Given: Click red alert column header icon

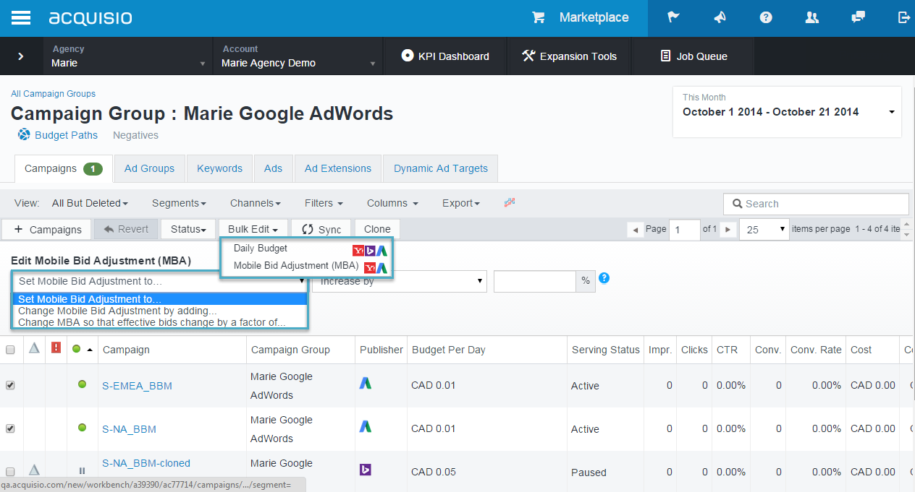Looking at the screenshot, I should point(56,348).
